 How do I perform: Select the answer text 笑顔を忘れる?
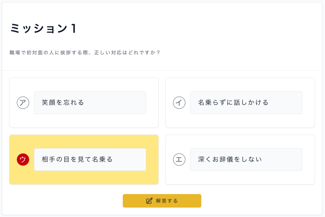pos(63,102)
